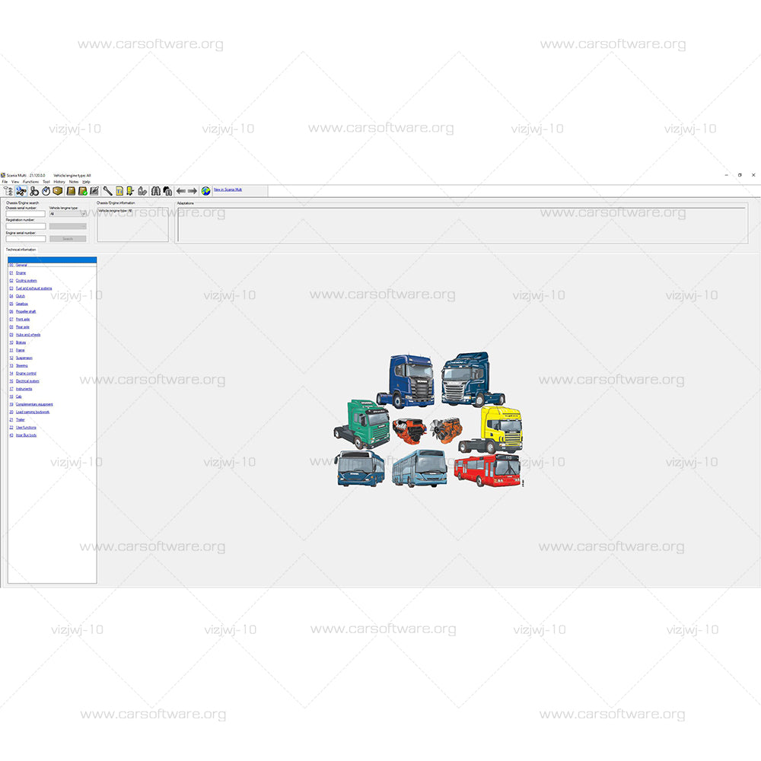Click the Chassis/Engine information box
Screen dimensions: 761x761
point(132,224)
